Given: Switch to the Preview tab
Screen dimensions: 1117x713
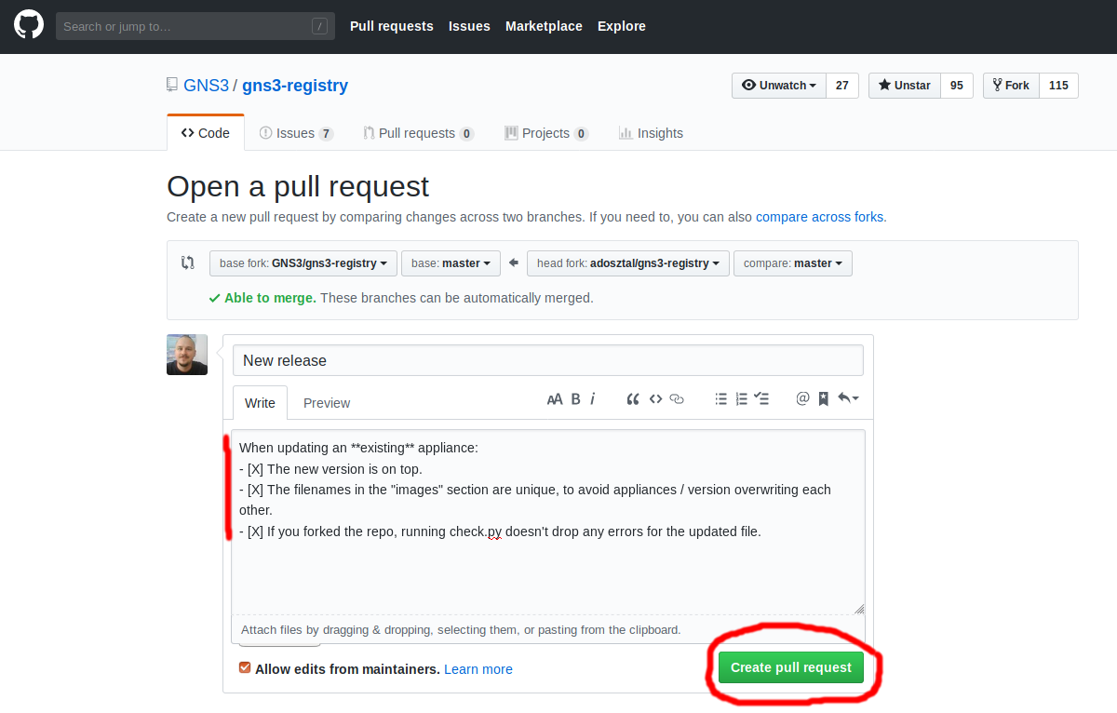Looking at the screenshot, I should (327, 403).
